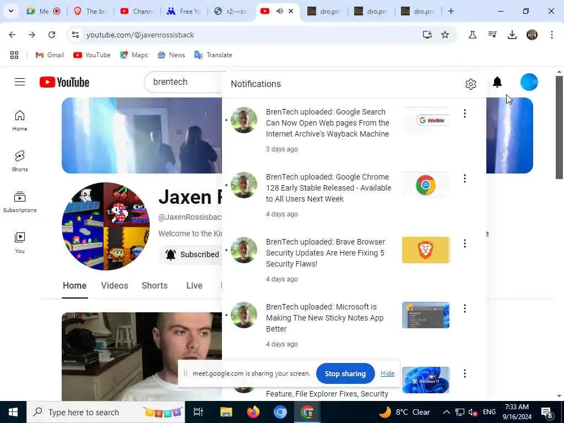Screen dimensions: 564x423
Task: Switch to the Free Yo browser tab
Action: (x=184, y=11)
